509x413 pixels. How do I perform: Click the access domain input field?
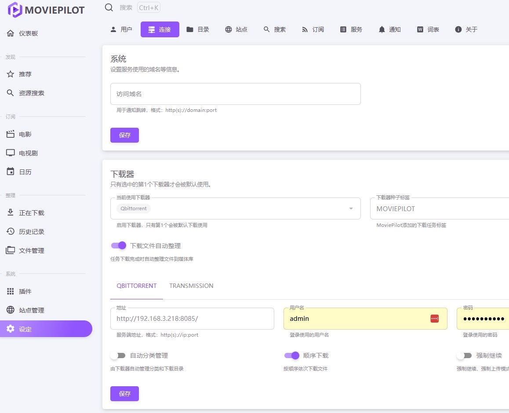pos(235,94)
